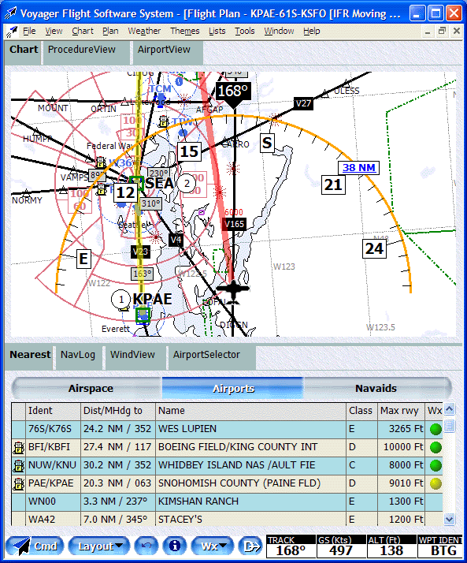Click the TRACK 168° readout
Image resolution: width=467 pixels, height=563 pixels.
tap(291, 546)
